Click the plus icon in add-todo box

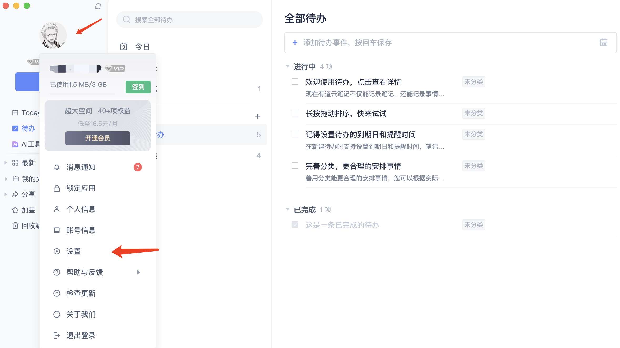coord(295,43)
